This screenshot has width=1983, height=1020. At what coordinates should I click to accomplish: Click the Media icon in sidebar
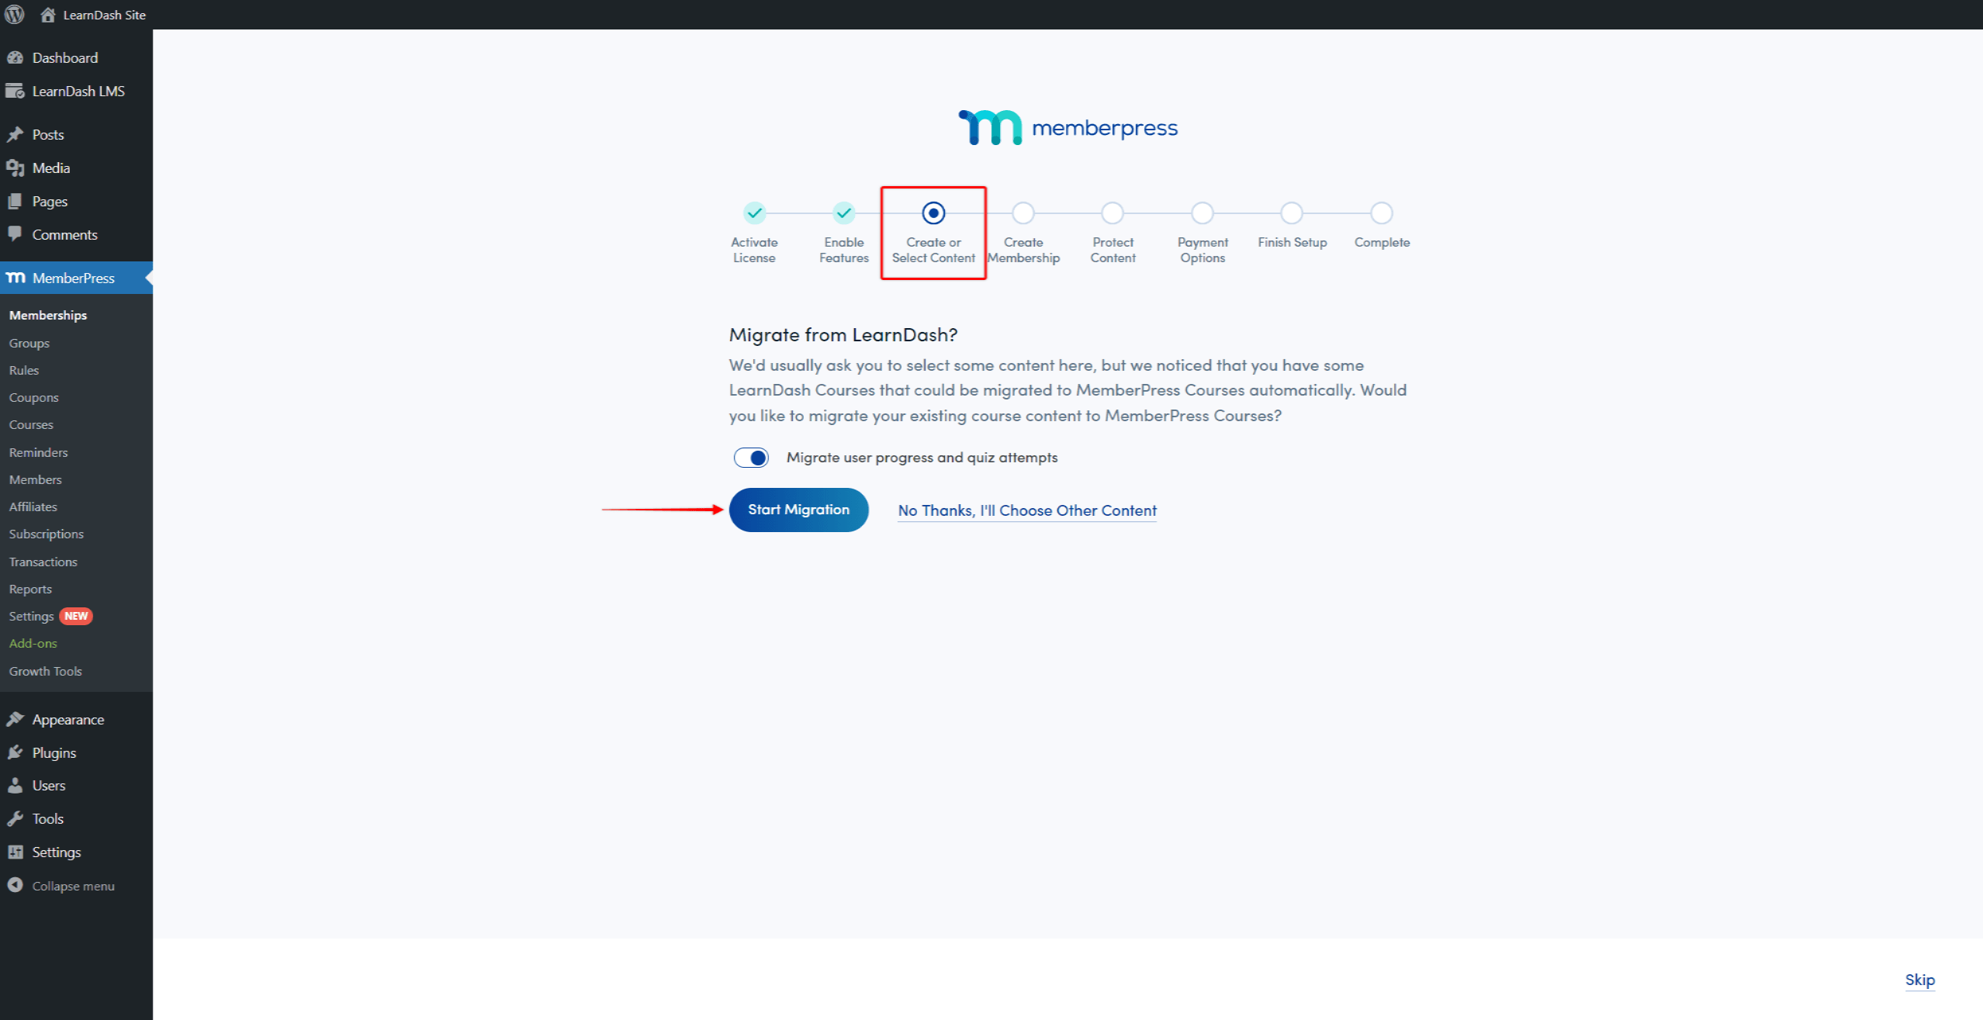coord(18,167)
